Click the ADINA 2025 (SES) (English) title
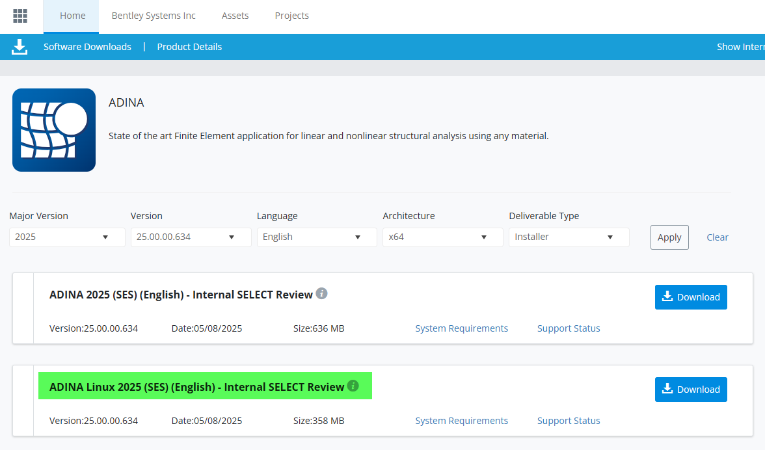 [181, 295]
